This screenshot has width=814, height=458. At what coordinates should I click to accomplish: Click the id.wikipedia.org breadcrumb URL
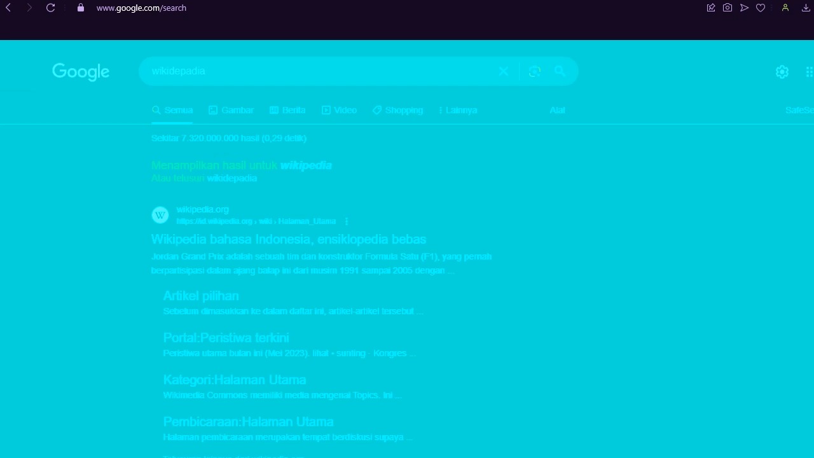point(256,221)
